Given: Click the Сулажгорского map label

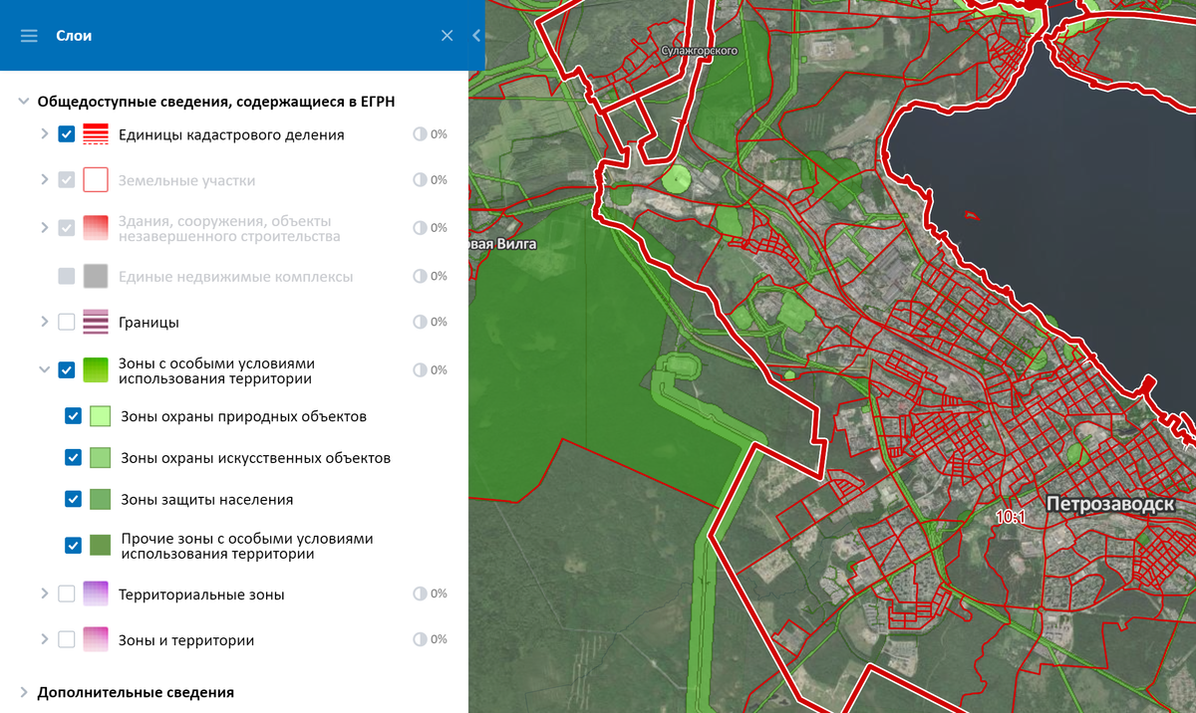Looking at the screenshot, I should 699,50.
